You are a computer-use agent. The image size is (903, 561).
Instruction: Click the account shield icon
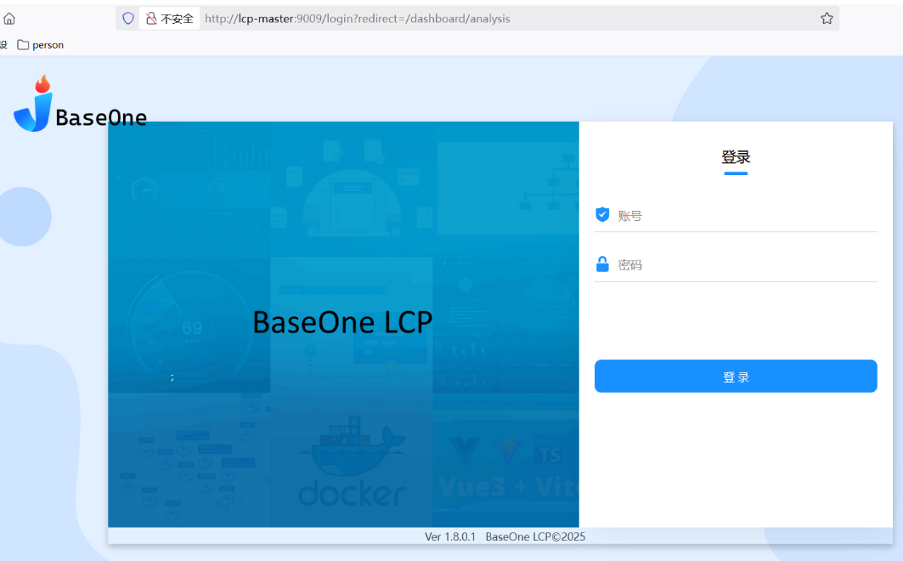click(x=602, y=215)
